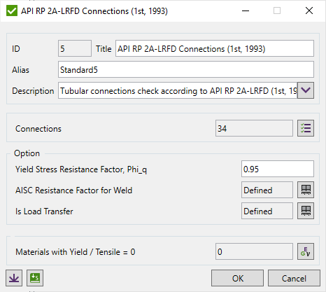
Task: Open materials editor icon beside Yield / Tensile
Action: tap(306, 251)
